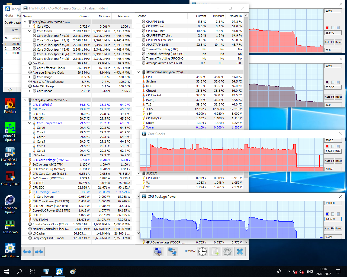Screen dimensions: 347x277
Task: Open the prime95 desktop shortcut
Action: pos(10,132)
